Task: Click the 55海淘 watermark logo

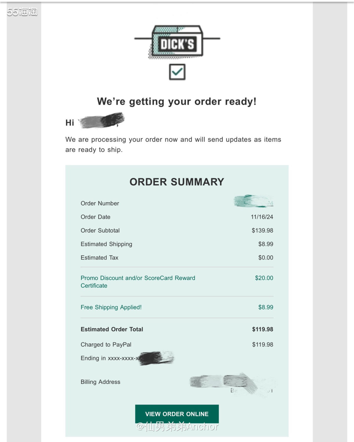Action: tap(22, 12)
